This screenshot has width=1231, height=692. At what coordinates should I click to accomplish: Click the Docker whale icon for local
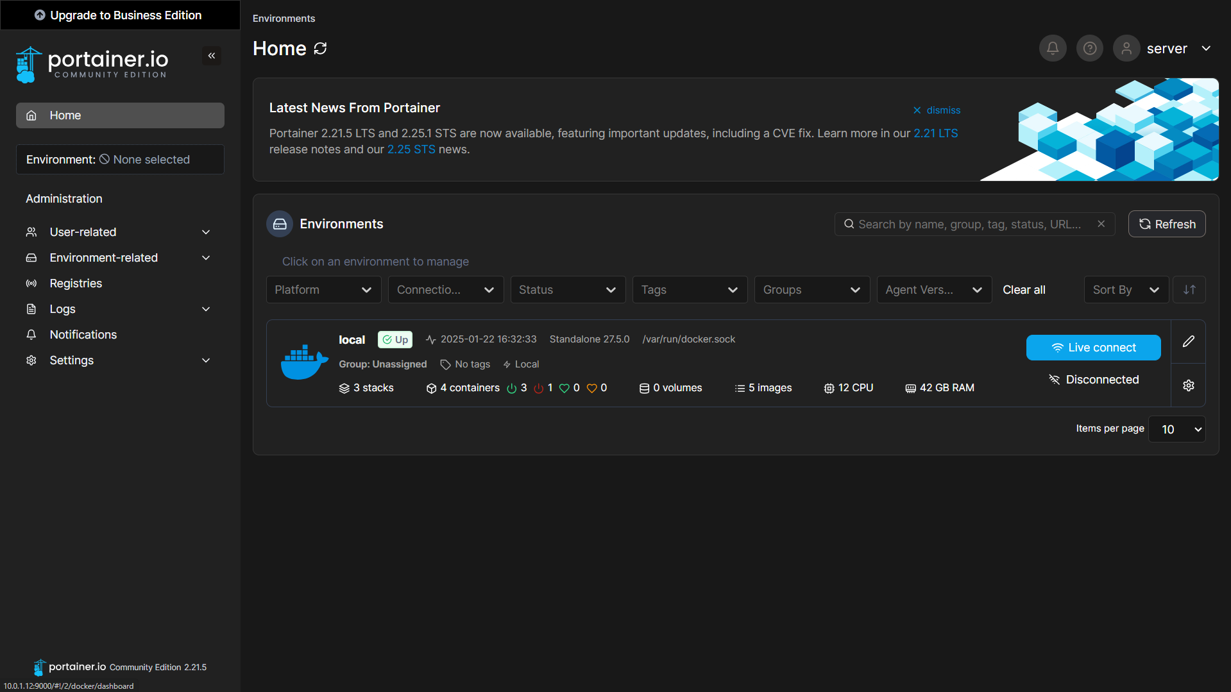pyautogui.click(x=304, y=363)
